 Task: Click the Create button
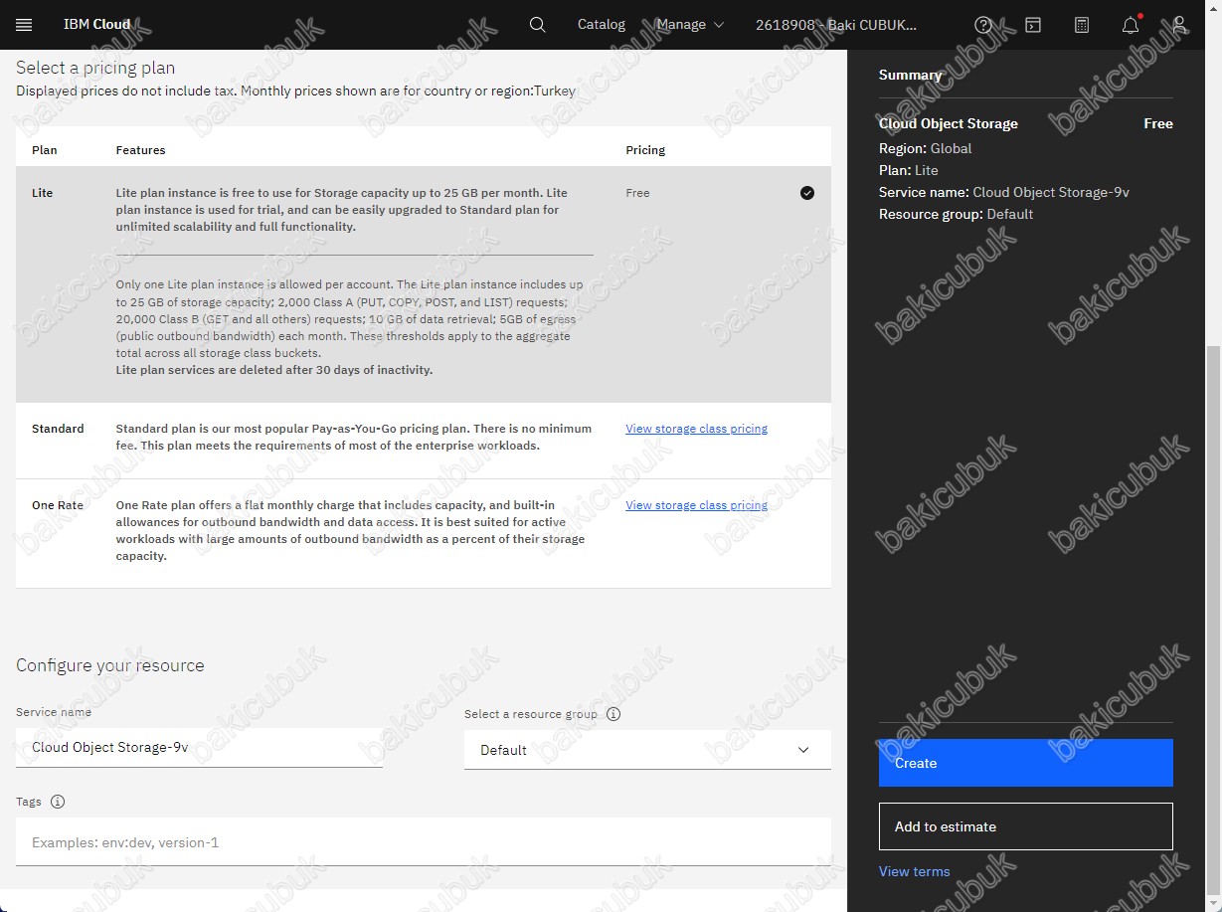1026,763
